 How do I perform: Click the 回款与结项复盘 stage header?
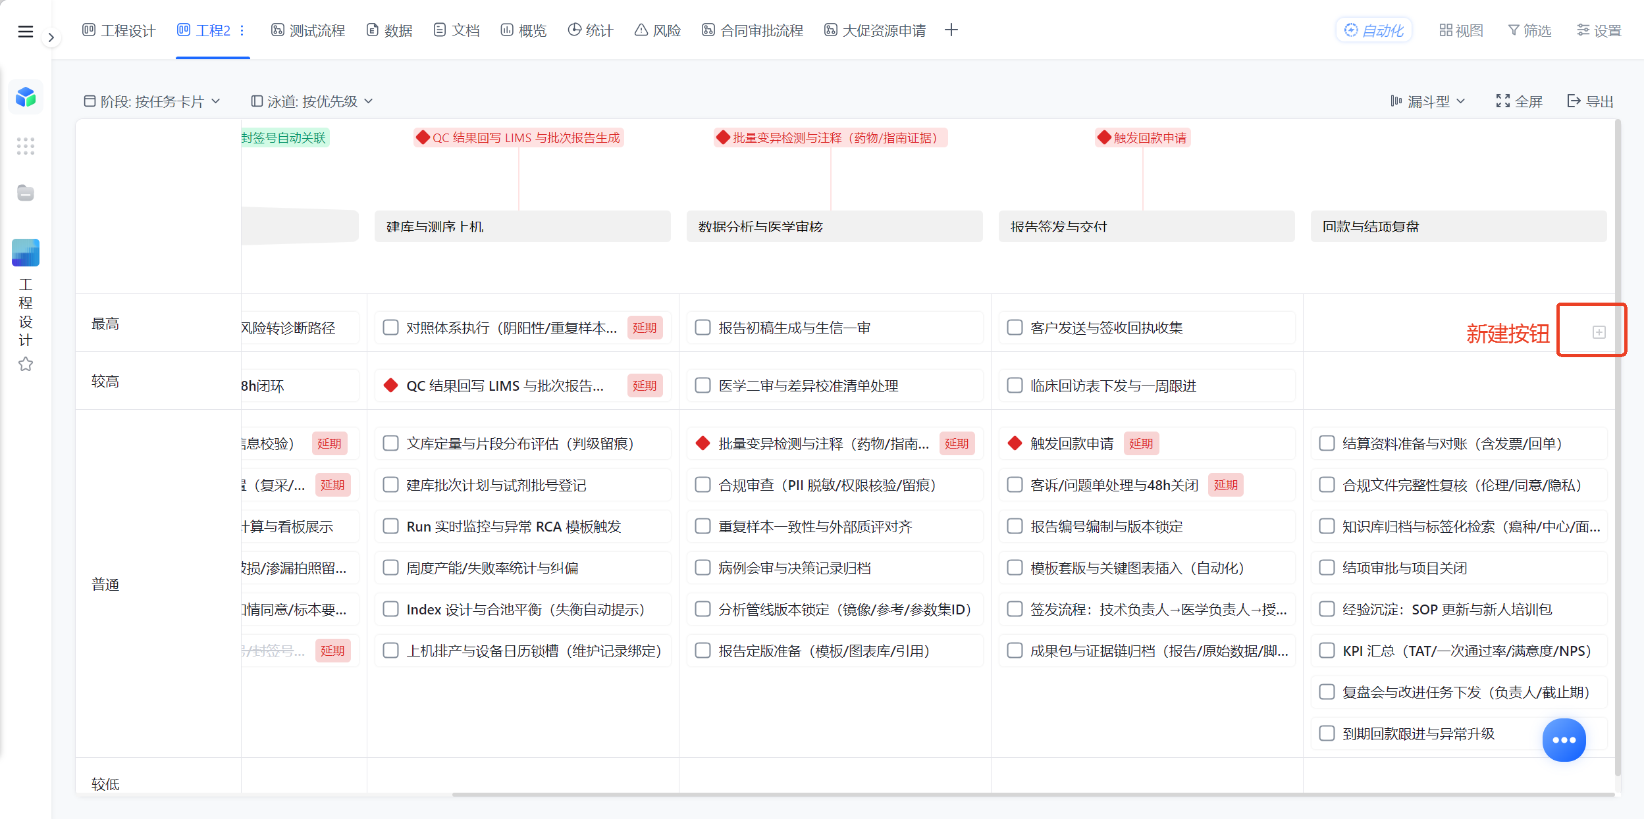point(1459,226)
